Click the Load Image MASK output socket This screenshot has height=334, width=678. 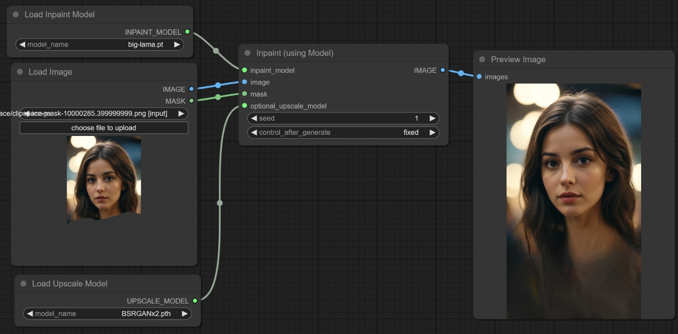191,101
